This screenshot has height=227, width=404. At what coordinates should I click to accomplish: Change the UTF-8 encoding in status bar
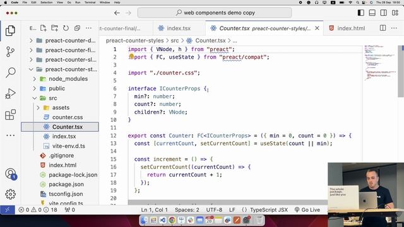pos(214,210)
